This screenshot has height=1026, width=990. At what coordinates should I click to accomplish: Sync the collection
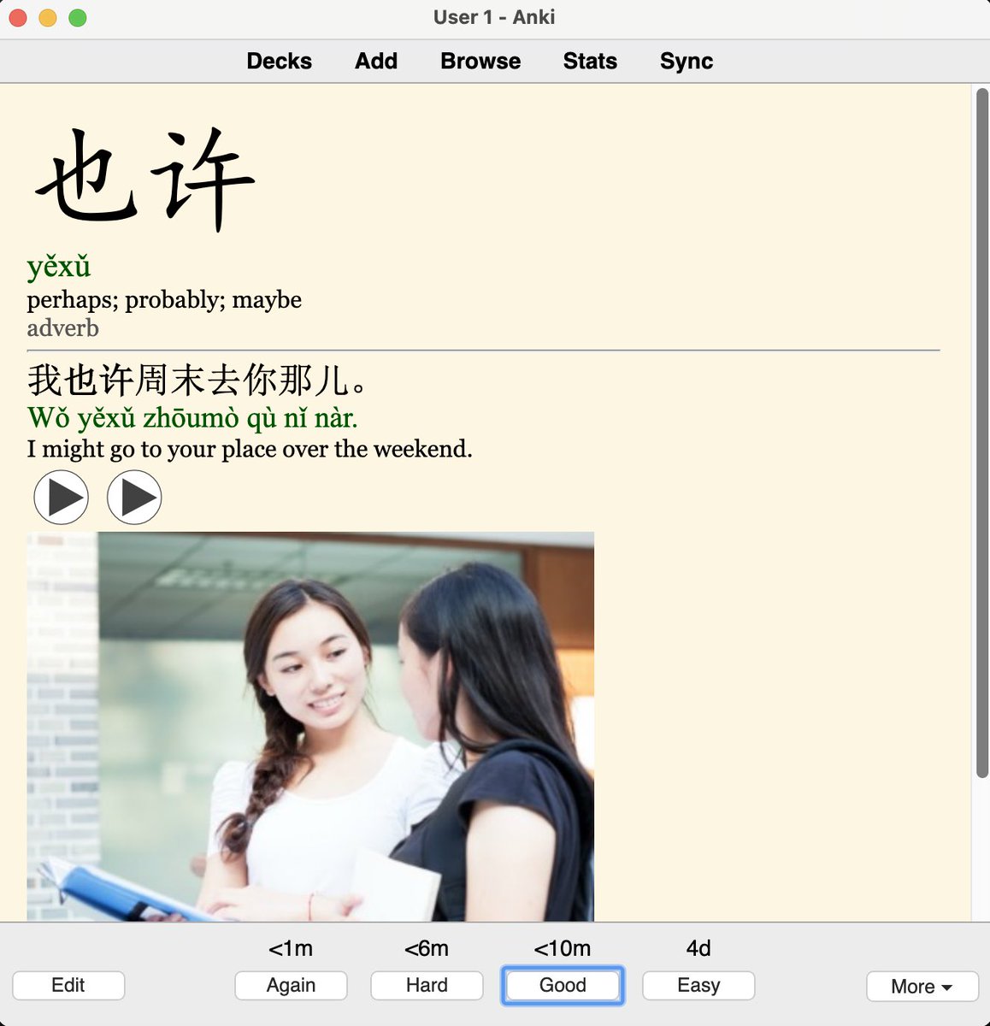[x=687, y=61]
